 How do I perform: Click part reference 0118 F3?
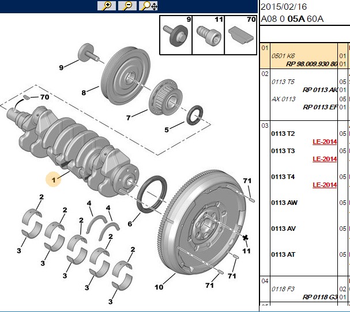click(x=283, y=289)
